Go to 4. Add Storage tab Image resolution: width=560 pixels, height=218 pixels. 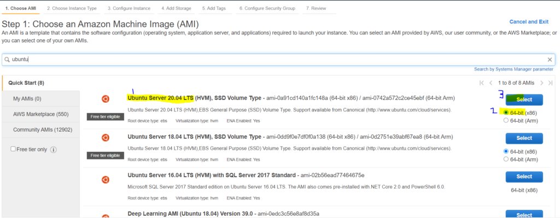point(176,8)
